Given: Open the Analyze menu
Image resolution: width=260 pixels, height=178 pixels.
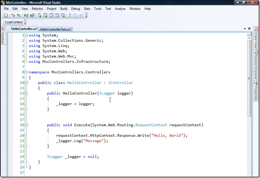Looking at the screenshot, I should pyautogui.click(x=120, y=9).
